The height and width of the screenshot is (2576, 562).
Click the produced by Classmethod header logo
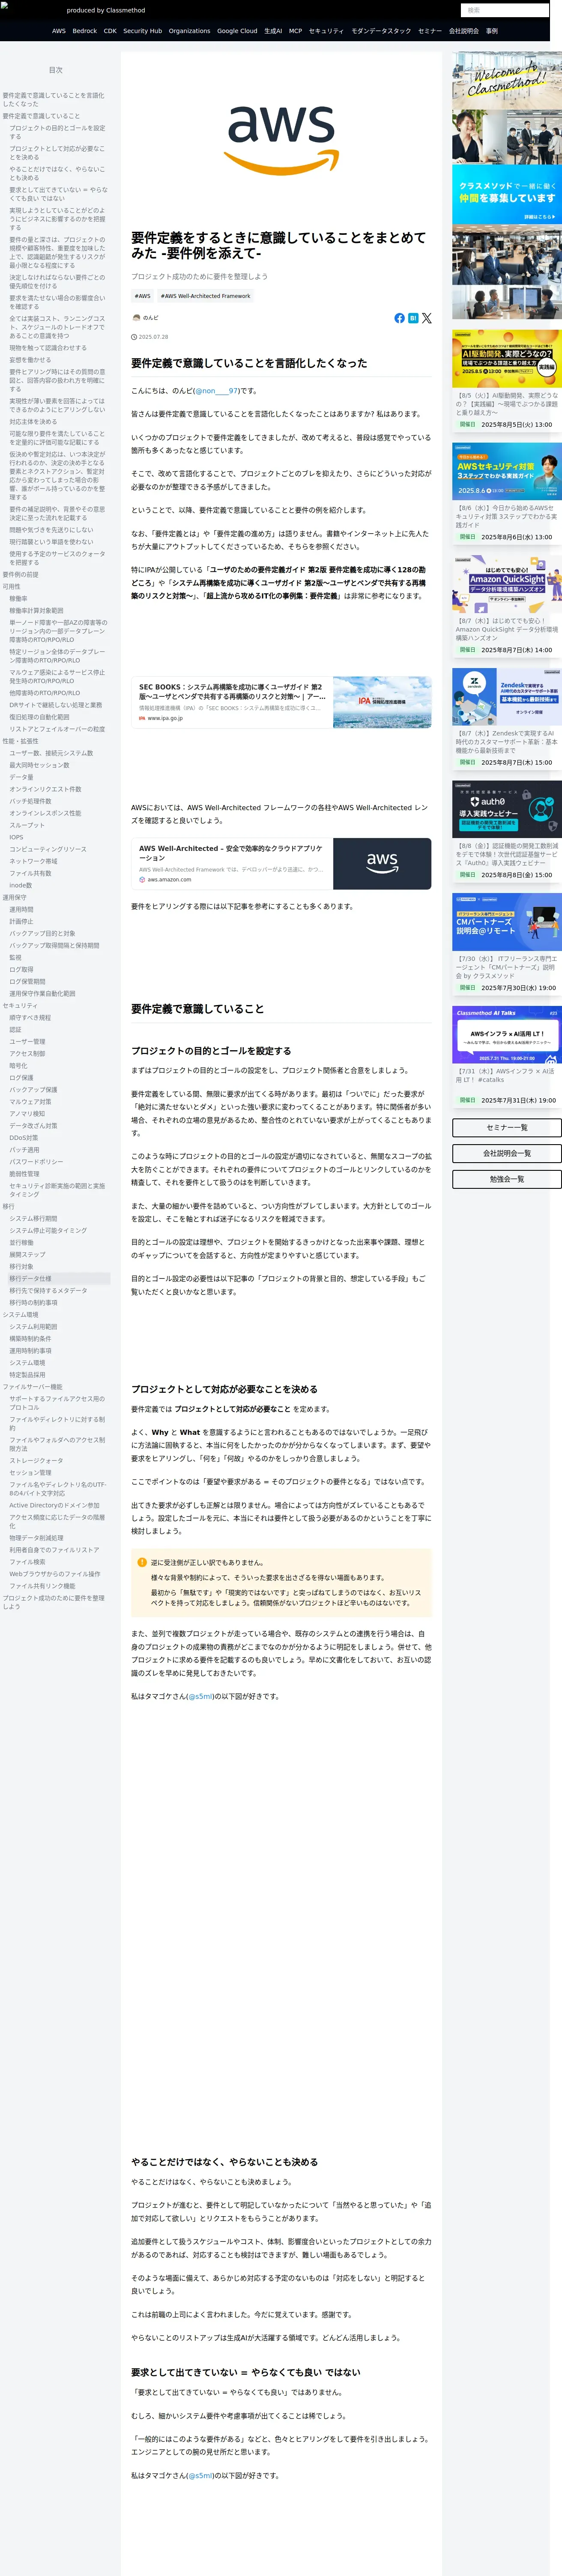point(106,10)
